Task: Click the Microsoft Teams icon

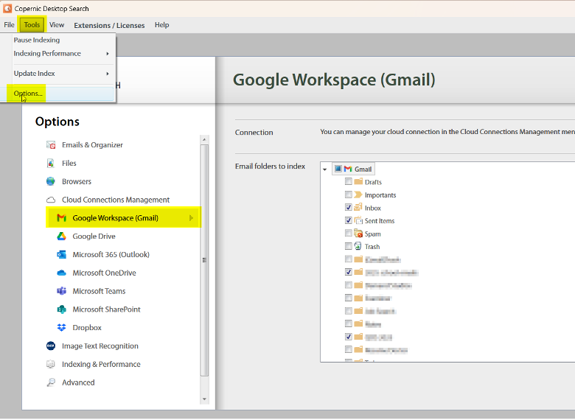Action: click(62, 291)
